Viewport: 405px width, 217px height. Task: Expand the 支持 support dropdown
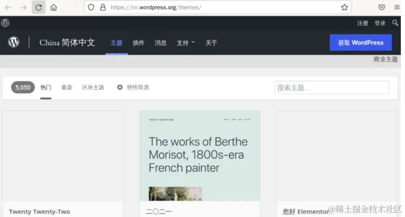[186, 43]
